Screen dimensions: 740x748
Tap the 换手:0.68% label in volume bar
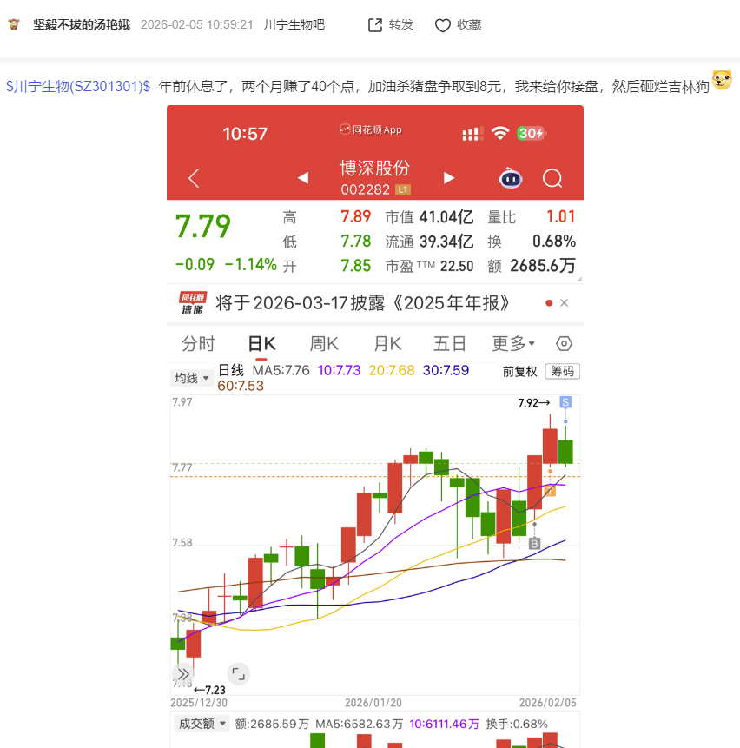[x=517, y=725]
